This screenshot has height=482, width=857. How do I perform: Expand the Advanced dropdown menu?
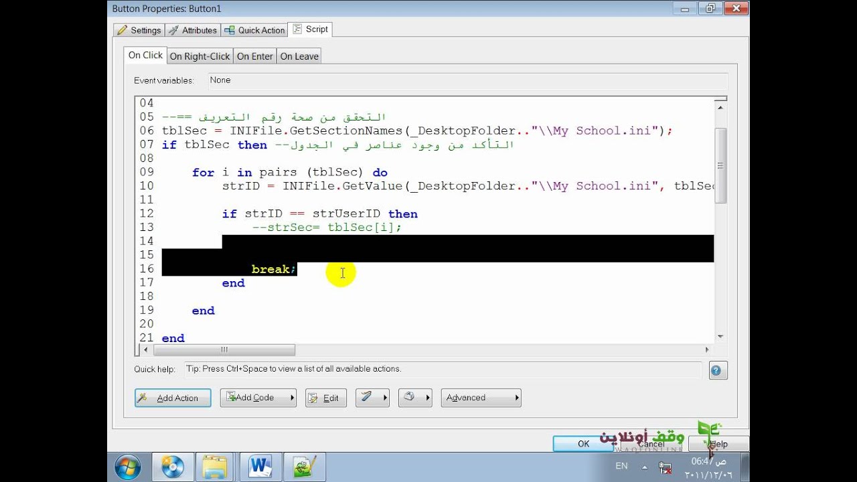pyautogui.click(x=481, y=398)
